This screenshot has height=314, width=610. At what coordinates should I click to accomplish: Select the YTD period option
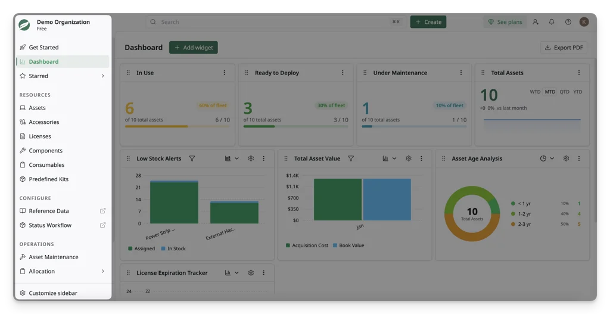(578, 92)
